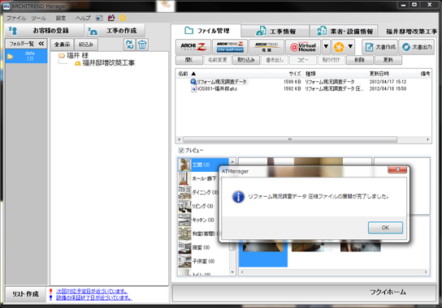Click 文書出力 document output button

417,47
